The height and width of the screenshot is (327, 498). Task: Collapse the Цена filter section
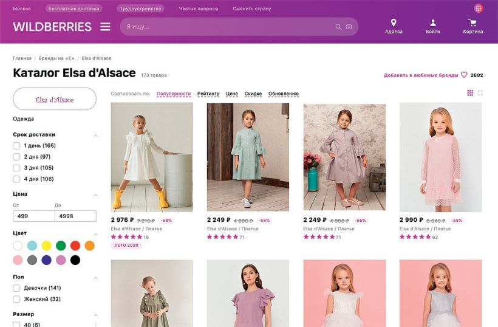95,194
